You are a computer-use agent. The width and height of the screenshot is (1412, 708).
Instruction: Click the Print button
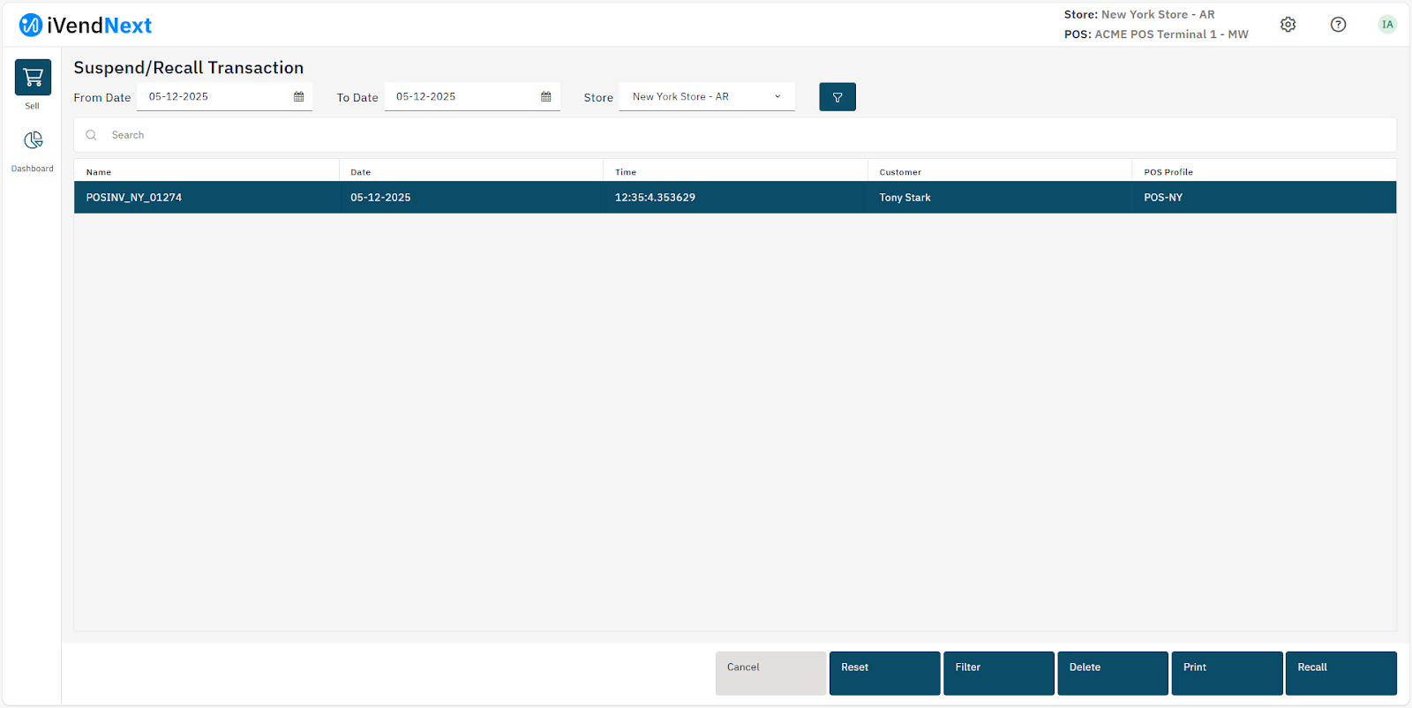[1226, 673]
